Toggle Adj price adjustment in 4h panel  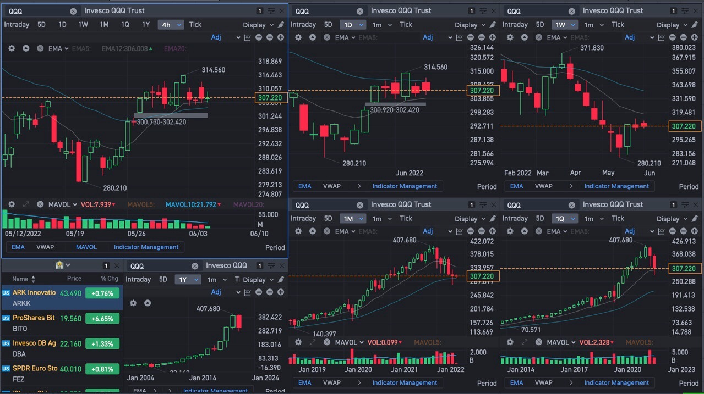pyautogui.click(x=216, y=37)
